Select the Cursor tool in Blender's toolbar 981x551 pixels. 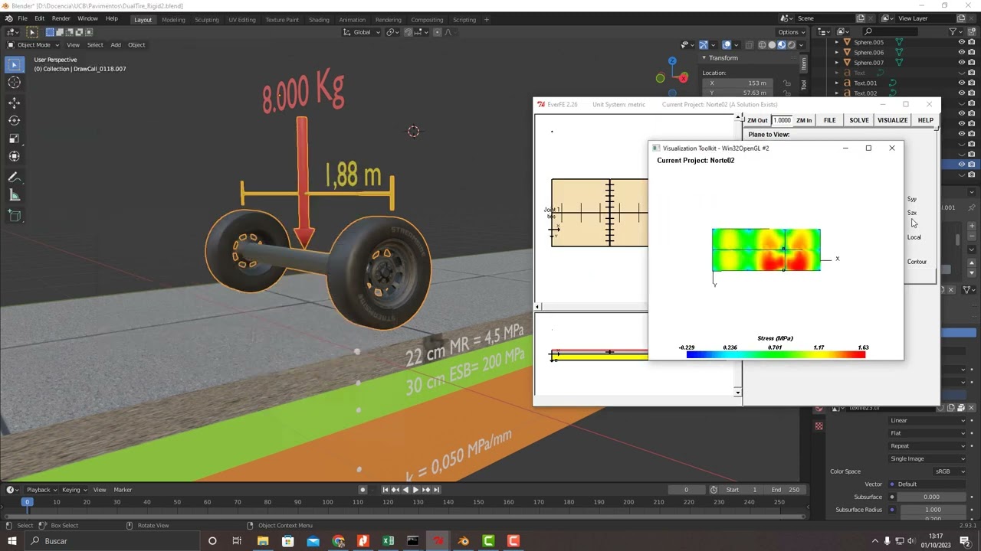(14, 83)
